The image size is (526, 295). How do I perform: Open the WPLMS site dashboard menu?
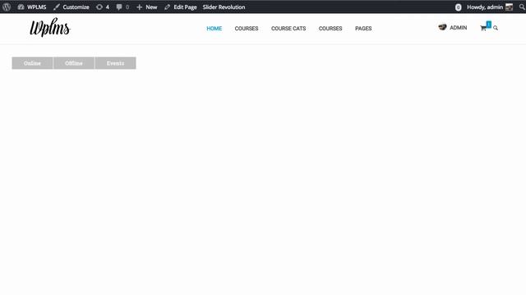32,7
